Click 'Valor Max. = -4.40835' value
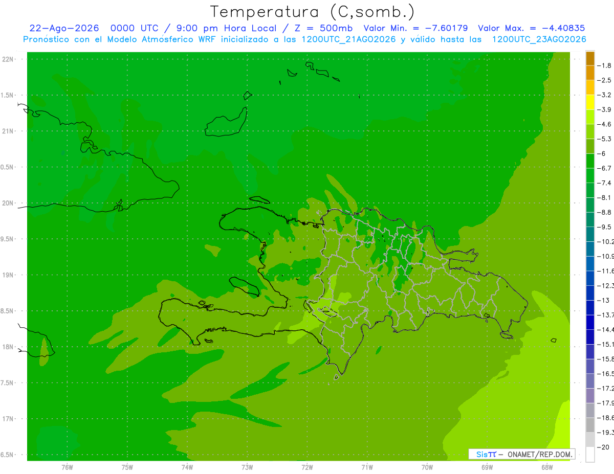 coord(531,28)
